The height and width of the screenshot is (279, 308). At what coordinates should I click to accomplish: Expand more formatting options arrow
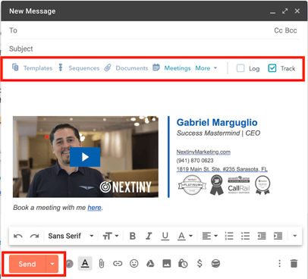(x=294, y=236)
